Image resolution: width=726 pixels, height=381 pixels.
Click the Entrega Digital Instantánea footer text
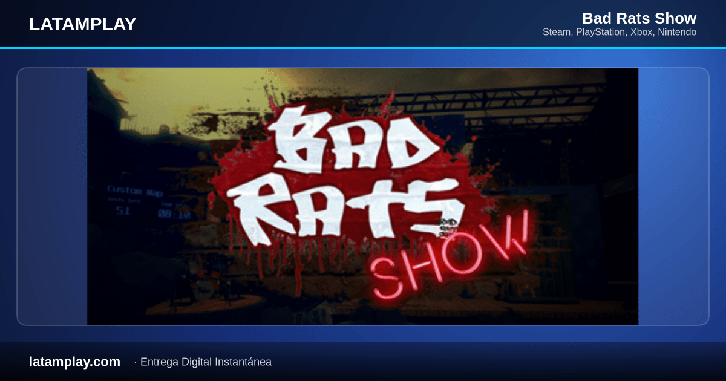(x=206, y=362)
